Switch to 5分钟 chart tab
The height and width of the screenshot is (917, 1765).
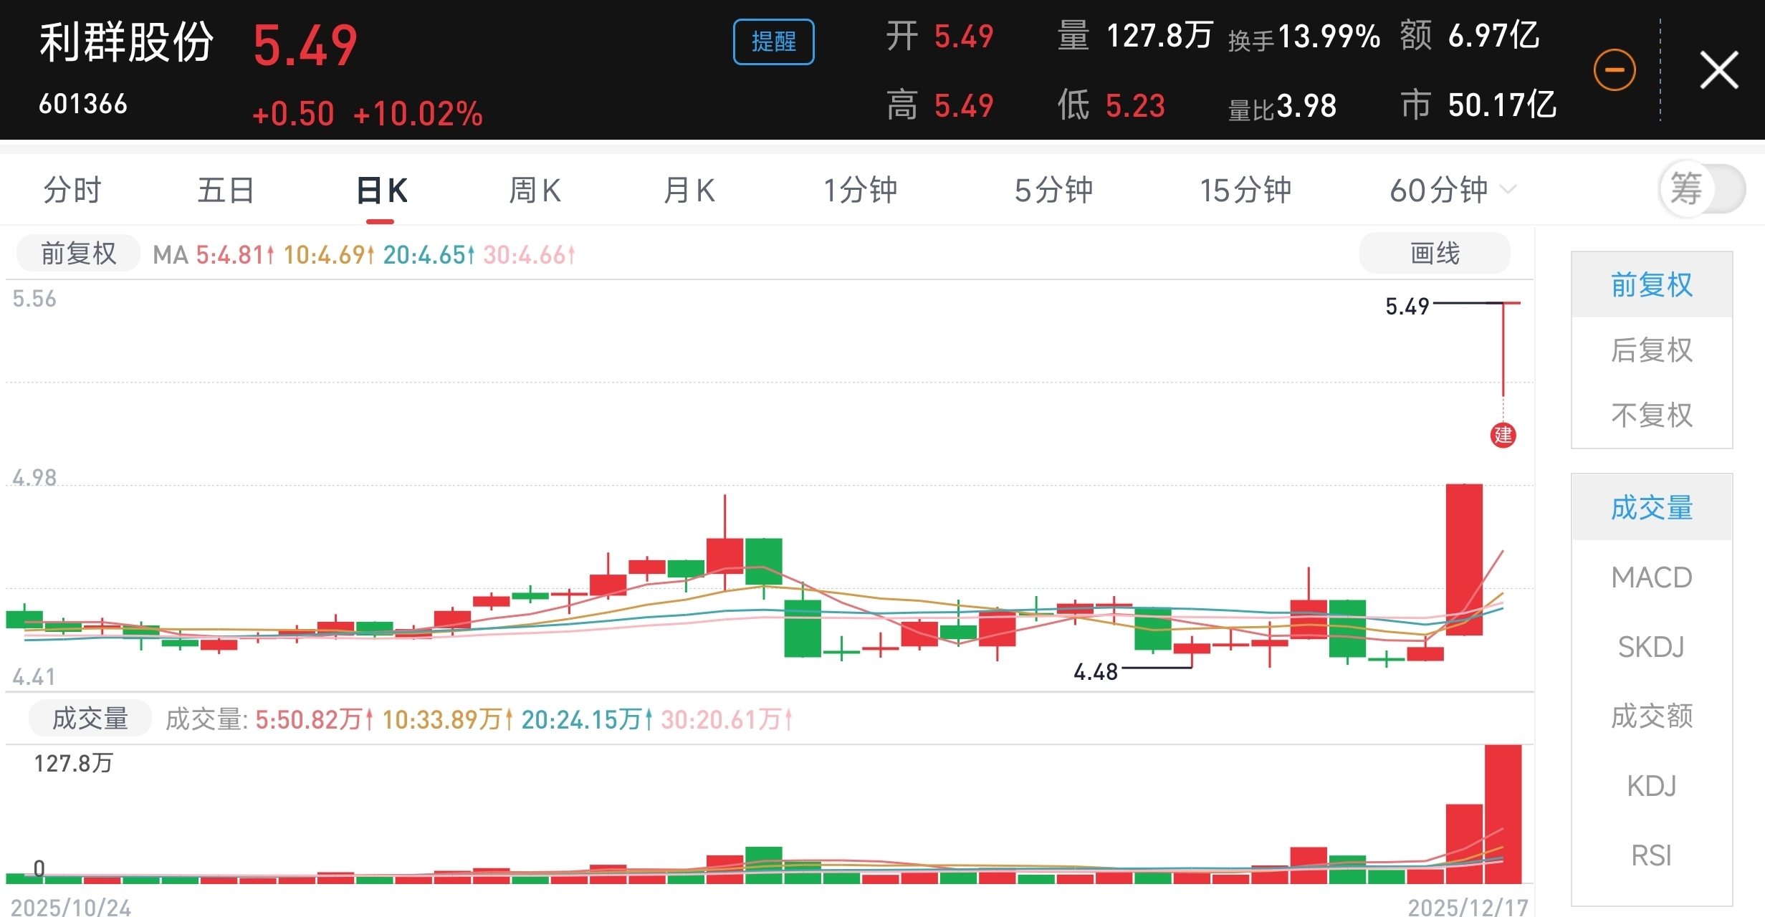pyautogui.click(x=1053, y=191)
